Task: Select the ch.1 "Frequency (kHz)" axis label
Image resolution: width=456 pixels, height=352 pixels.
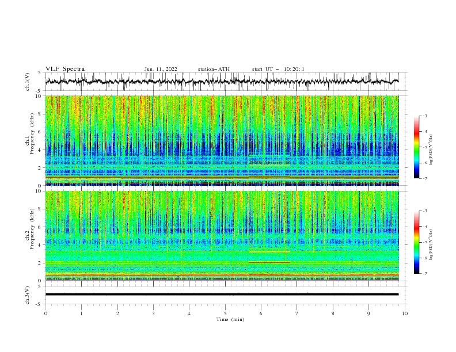Action: click(32, 133)
